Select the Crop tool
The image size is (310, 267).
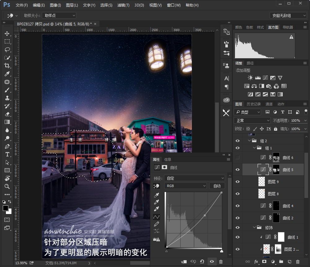pyautogui.click(x=7, y=66)
